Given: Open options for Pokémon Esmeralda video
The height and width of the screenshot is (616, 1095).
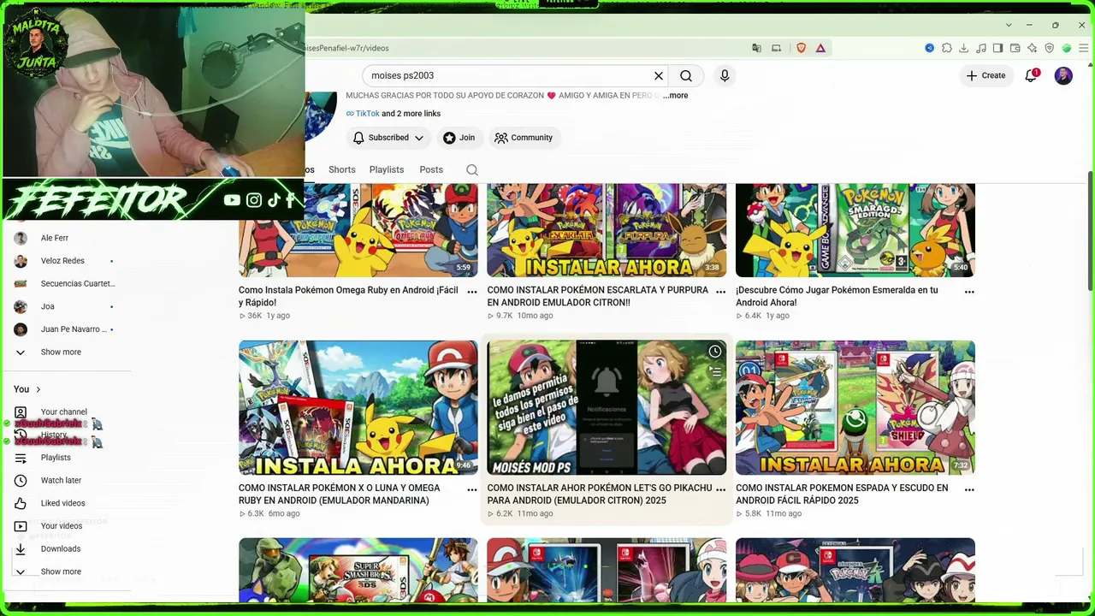Looking at the screenshot, I should point(969,292).
